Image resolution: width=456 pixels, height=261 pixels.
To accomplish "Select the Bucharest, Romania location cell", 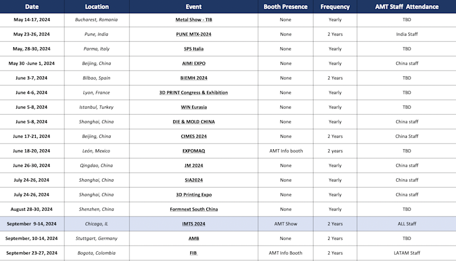I will tap(96, 20).
